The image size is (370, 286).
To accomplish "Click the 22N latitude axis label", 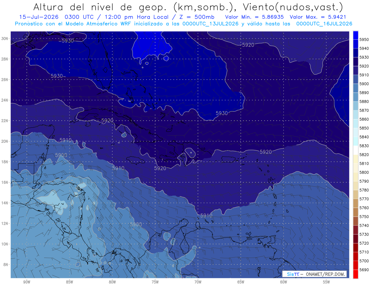I will point(5,121).
